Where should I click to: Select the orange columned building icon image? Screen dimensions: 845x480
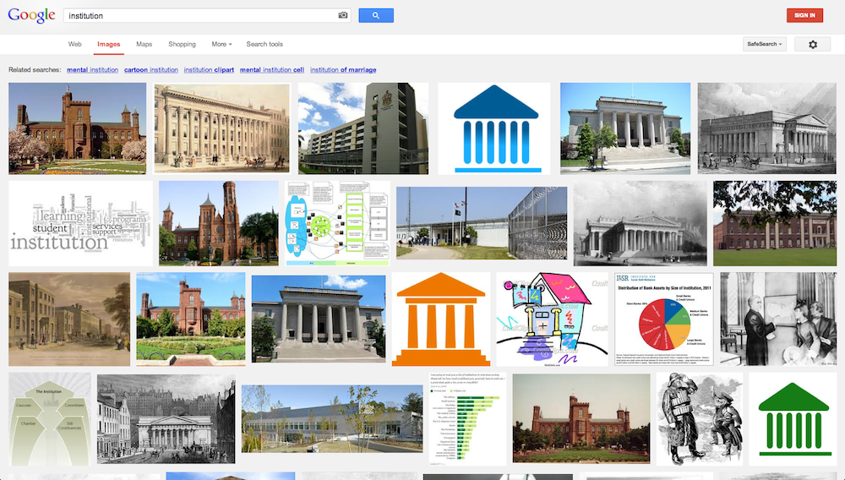[440, 319]
